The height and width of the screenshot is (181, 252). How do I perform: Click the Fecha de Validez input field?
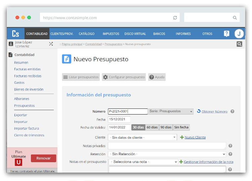119,127
